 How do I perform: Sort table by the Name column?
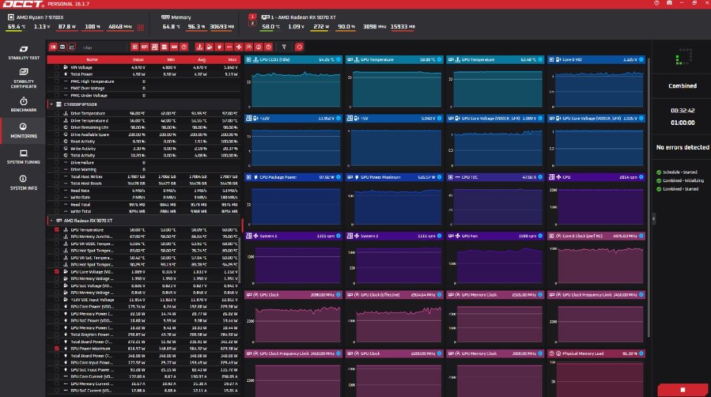(92, 60)
